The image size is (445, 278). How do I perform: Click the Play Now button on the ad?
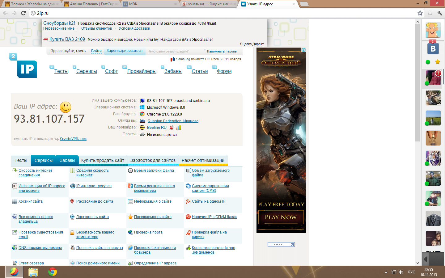[281, 217]
